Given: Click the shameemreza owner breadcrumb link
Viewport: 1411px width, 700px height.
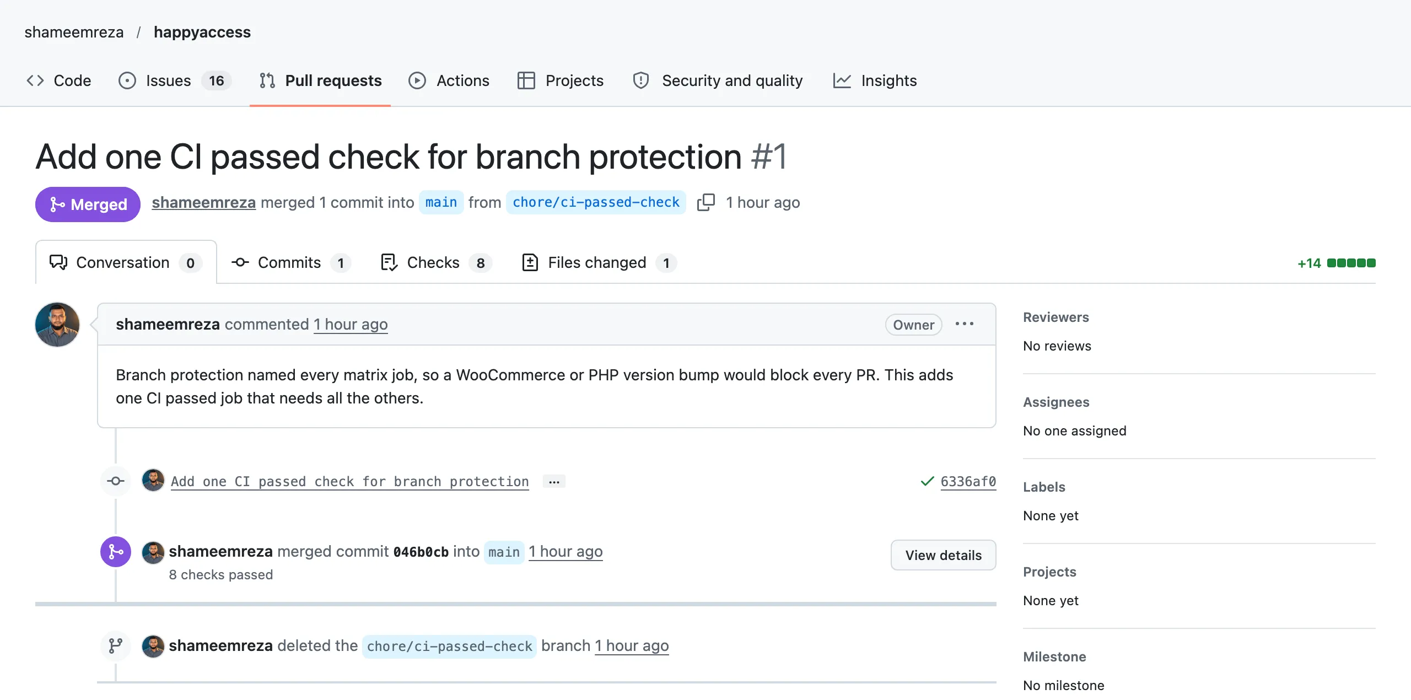Looking at the screenshot, I should [x=74, y=32].
